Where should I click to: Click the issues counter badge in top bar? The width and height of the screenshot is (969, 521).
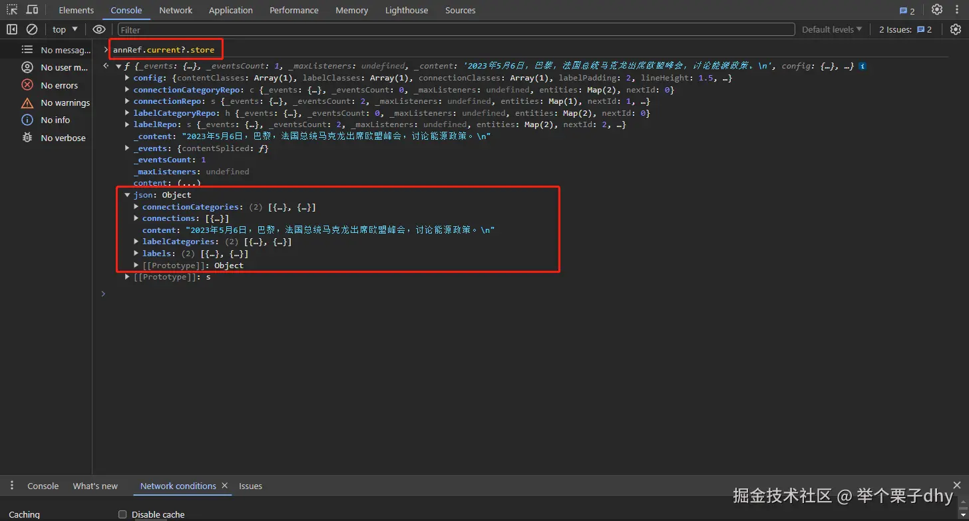(x=907, y=11)
